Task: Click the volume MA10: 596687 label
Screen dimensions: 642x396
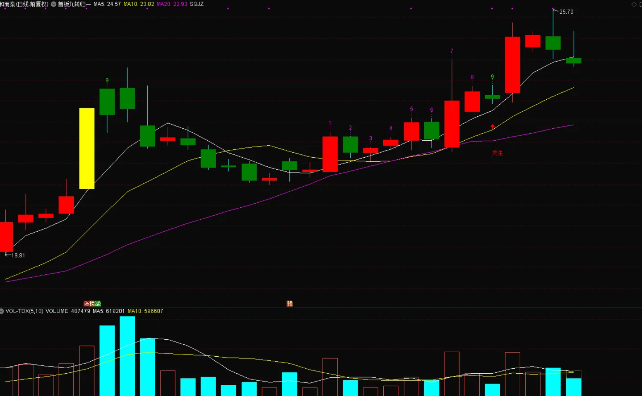Action: pyautogui.click(x=145, y=311)
